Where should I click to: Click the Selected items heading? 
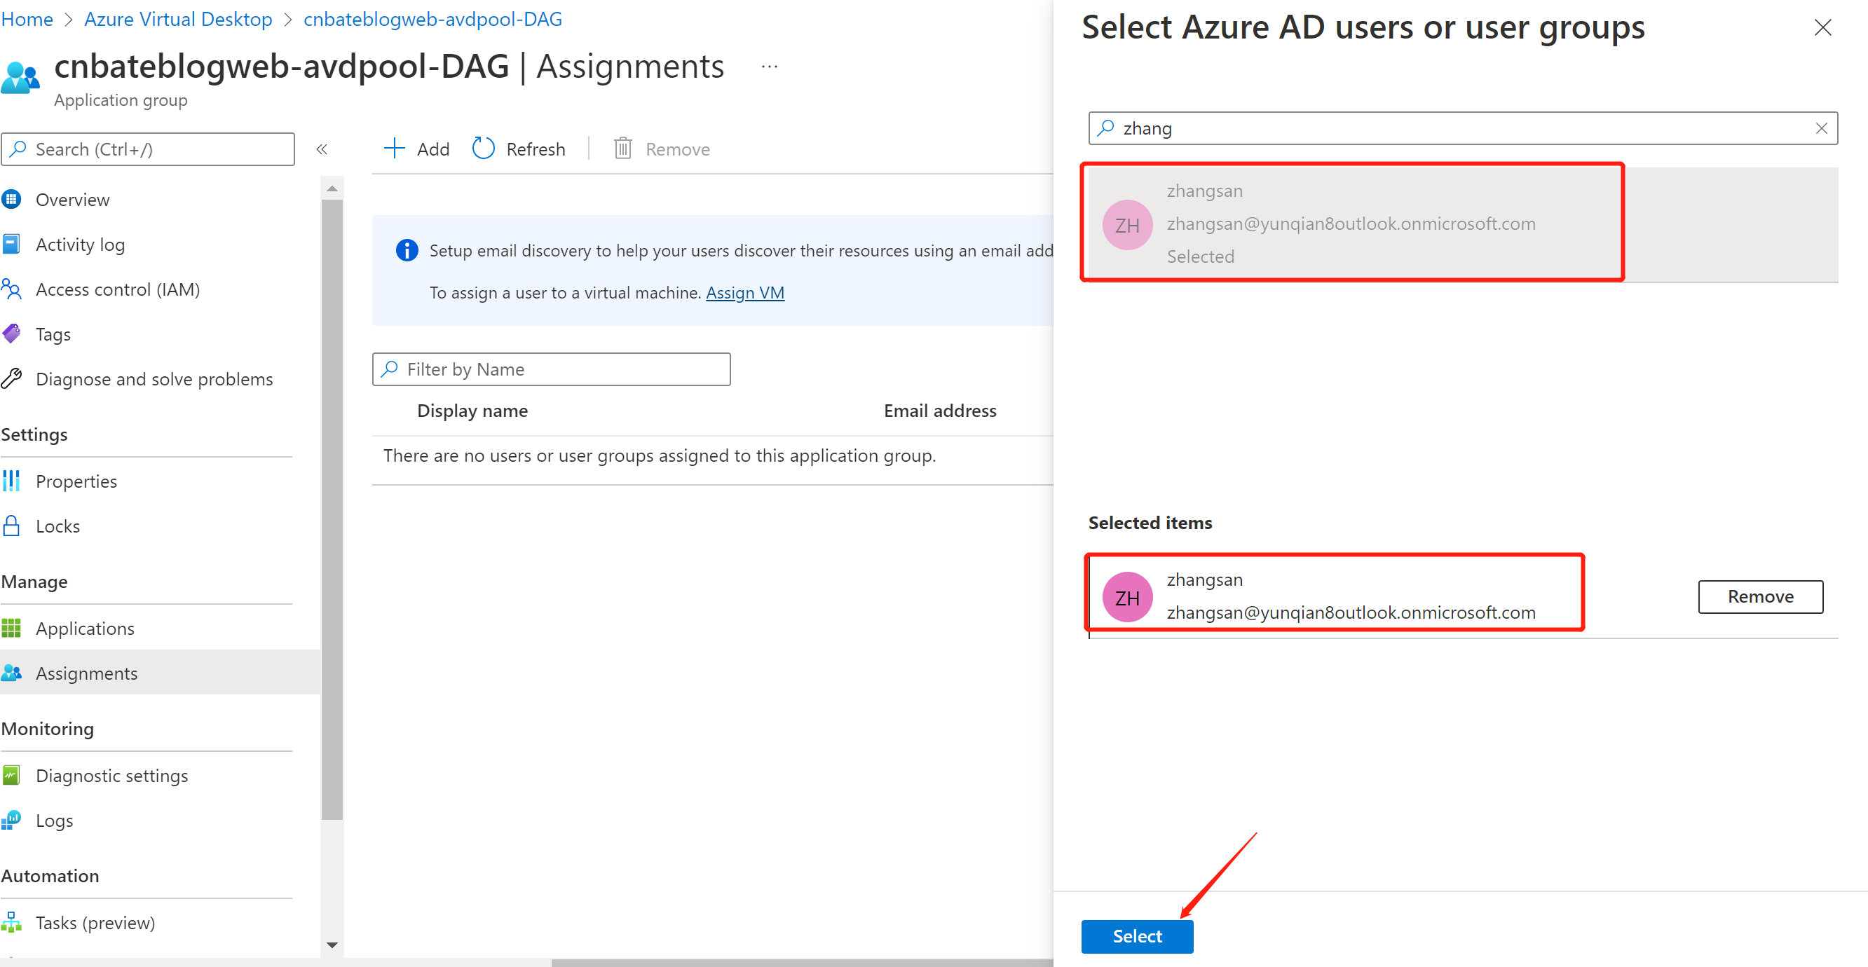coord(1150,523)
